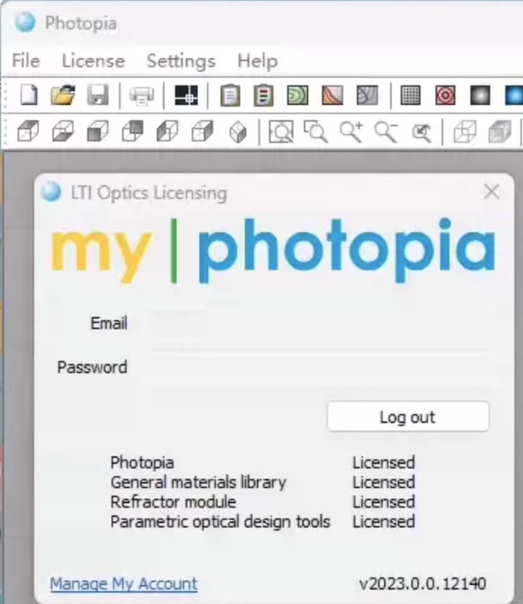523x604 pixels.
Task: Show the gray contour lines plot icon
Action: (x=367, y=95)
